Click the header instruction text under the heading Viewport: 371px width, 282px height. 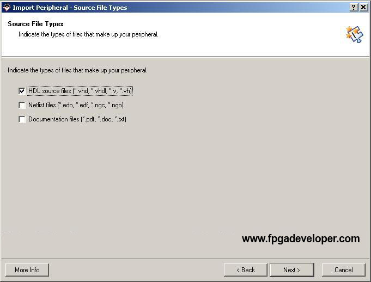click(88, 34)
